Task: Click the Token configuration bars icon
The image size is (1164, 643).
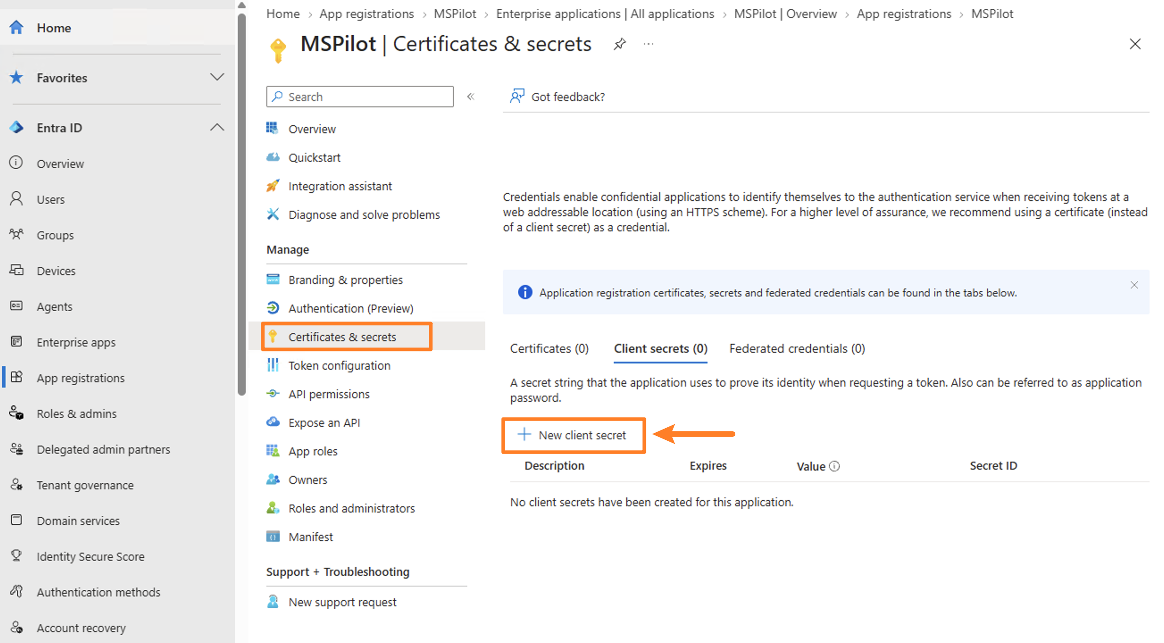Action: click(x=273, y=365)
